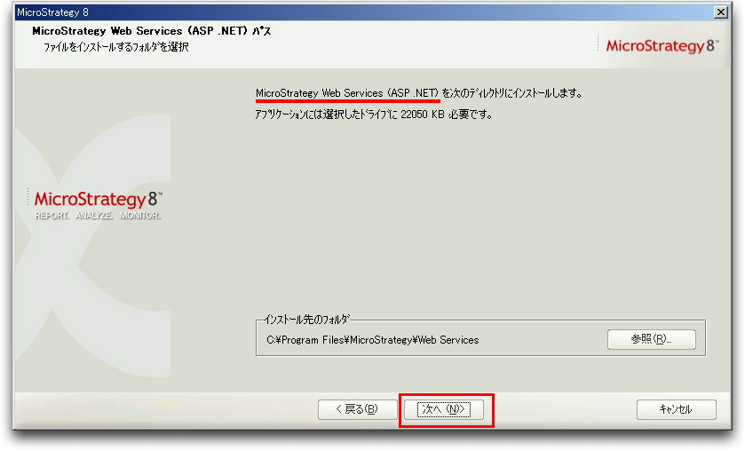Click the MONITOR. word in the tagline
Screen dimensions: 745x451
[140, 216]
